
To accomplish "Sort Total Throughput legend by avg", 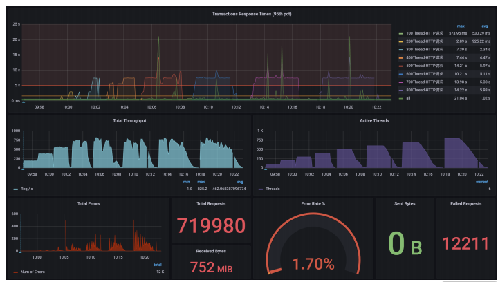I will click(x=240, y=182).
